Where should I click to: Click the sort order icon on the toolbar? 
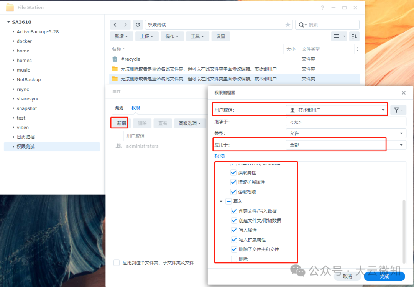(354, 36)
